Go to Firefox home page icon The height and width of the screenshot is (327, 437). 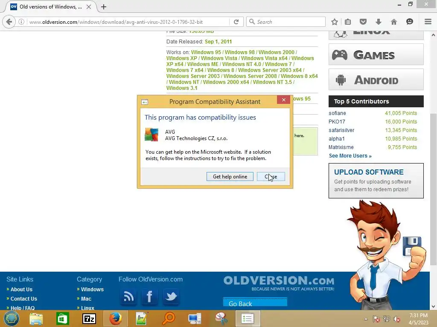coord(394,22)
